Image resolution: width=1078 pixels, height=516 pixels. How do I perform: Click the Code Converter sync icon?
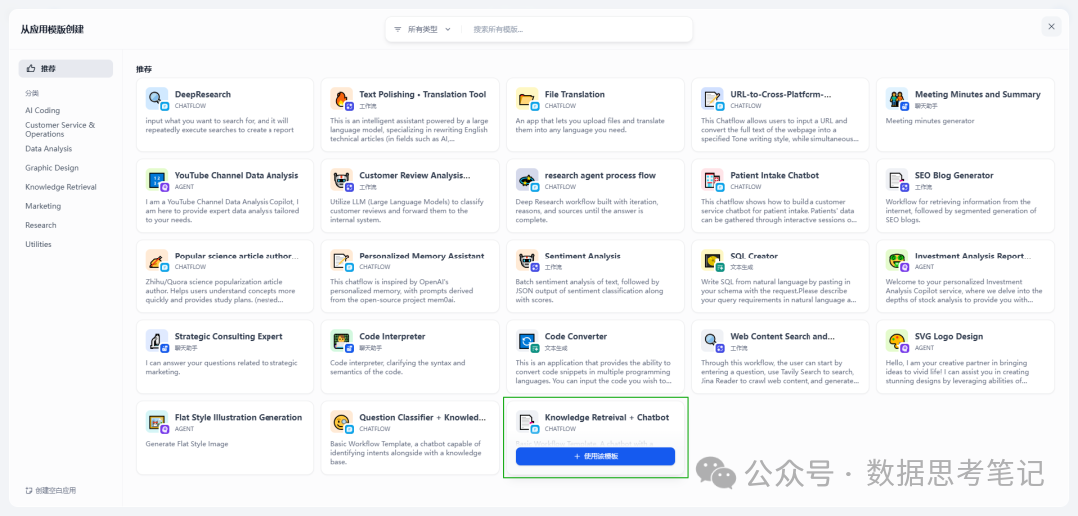(527, 340)
